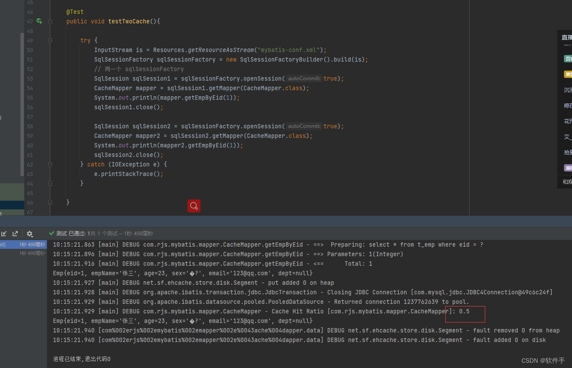Click the import tests toolbar icon

(4, 234)
